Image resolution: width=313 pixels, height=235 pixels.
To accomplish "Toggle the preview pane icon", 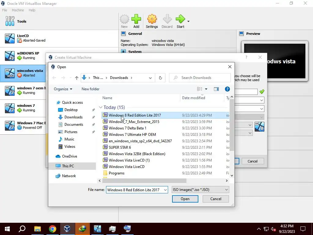I will point(216,89).
